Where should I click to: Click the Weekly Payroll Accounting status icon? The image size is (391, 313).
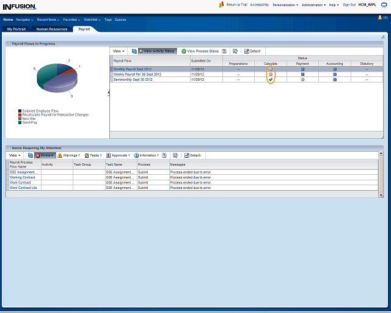point(334,74)
